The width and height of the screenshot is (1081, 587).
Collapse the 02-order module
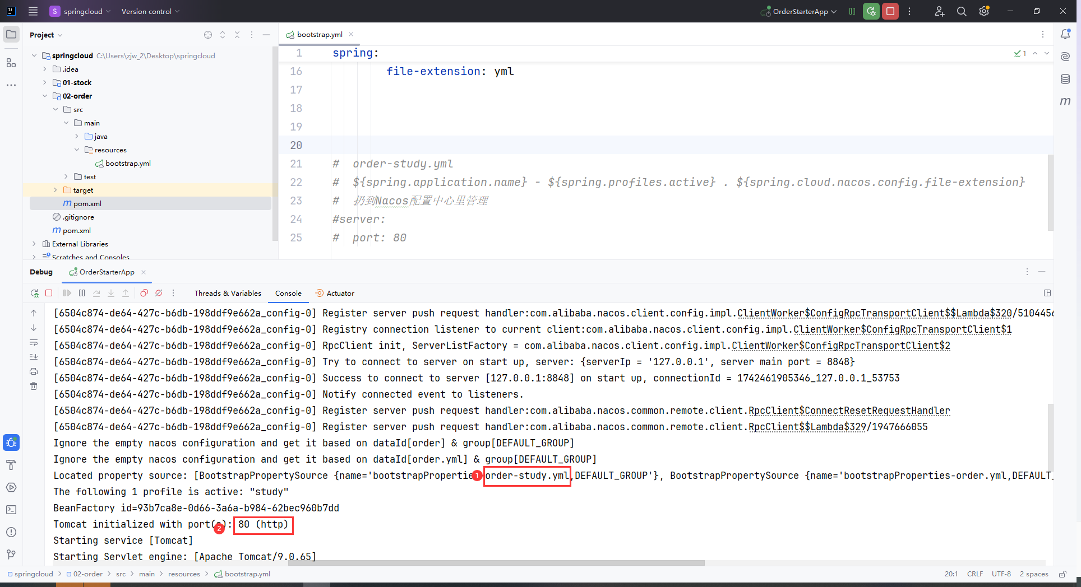tap(45, 96)
